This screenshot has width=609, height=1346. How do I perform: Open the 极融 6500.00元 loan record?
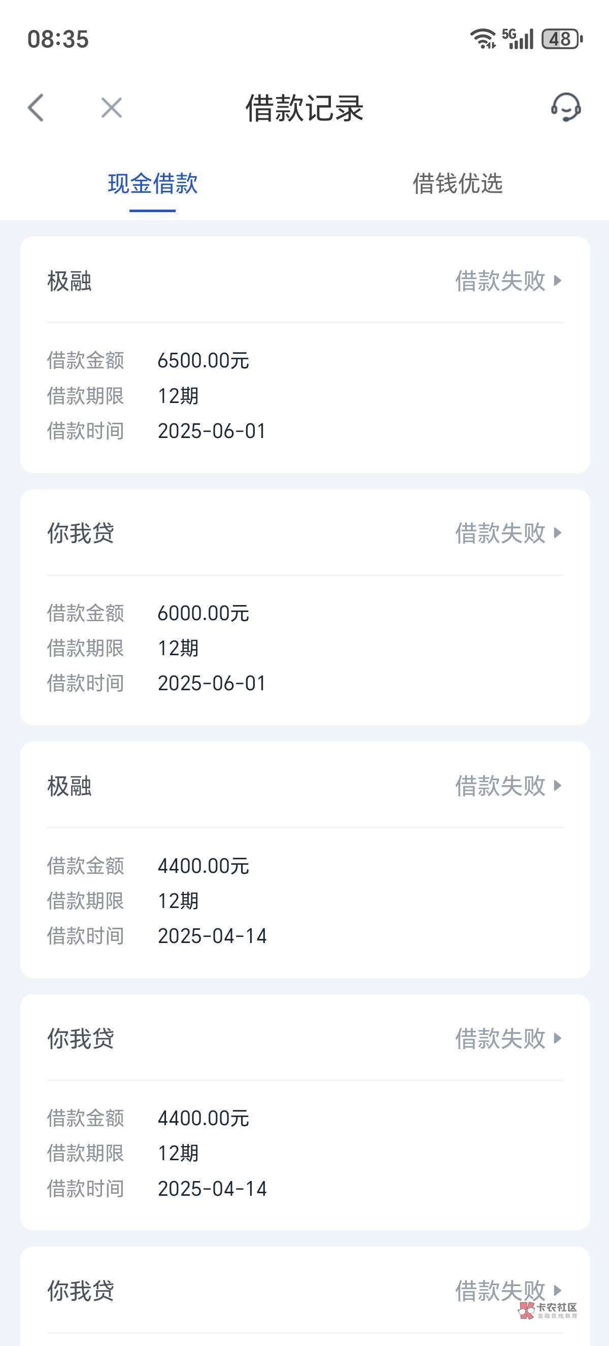305,395
